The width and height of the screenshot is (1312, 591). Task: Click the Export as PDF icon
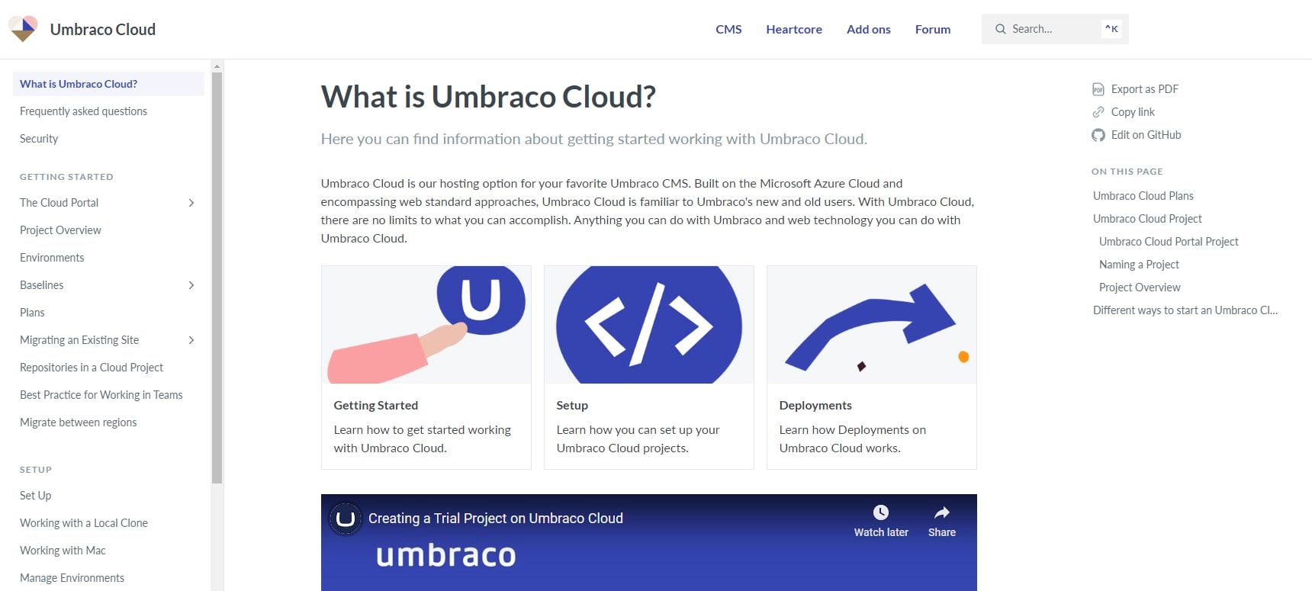[1098, 89]
